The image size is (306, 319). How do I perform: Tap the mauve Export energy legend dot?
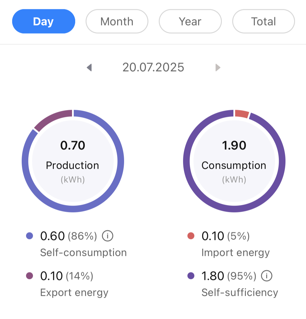(30, 276)
